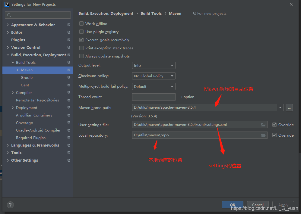Screen dimensions: 301x214
Task: Click the User settings file path field
Action: click(x=200, y=125)
